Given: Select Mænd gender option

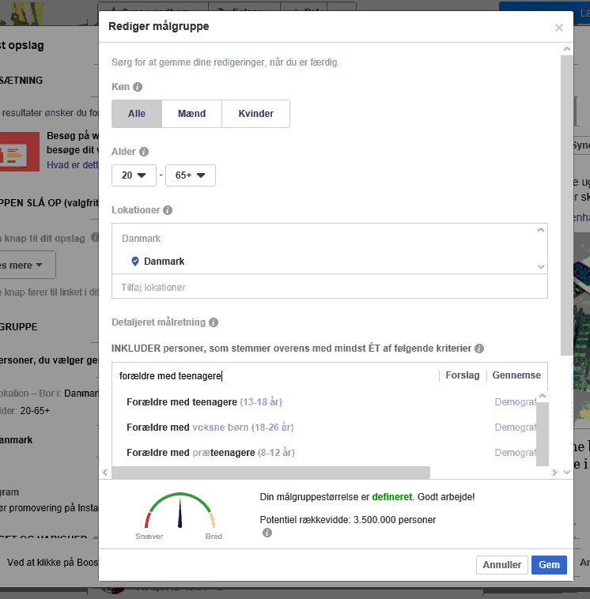Looking at the screenshot, I should pyautogui.click(x=191, y=114).
